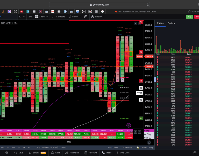Open the Alert bell tool
This screenshot has width=199, height=156.
pos(55,153)
